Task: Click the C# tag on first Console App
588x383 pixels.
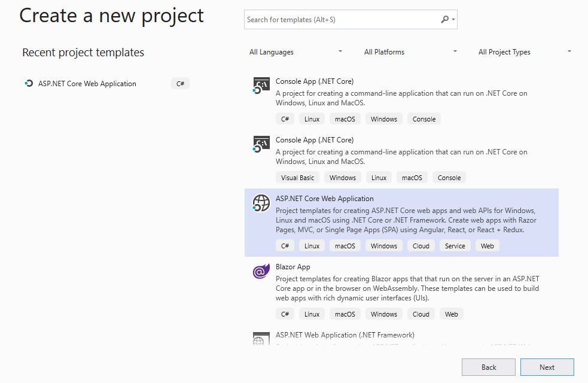Action: pos(285,119)
